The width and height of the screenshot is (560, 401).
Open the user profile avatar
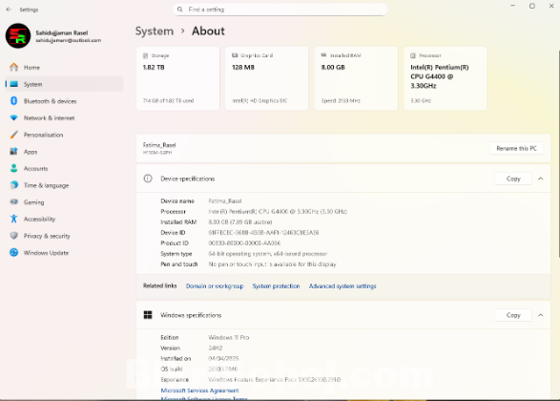point(18,36)
